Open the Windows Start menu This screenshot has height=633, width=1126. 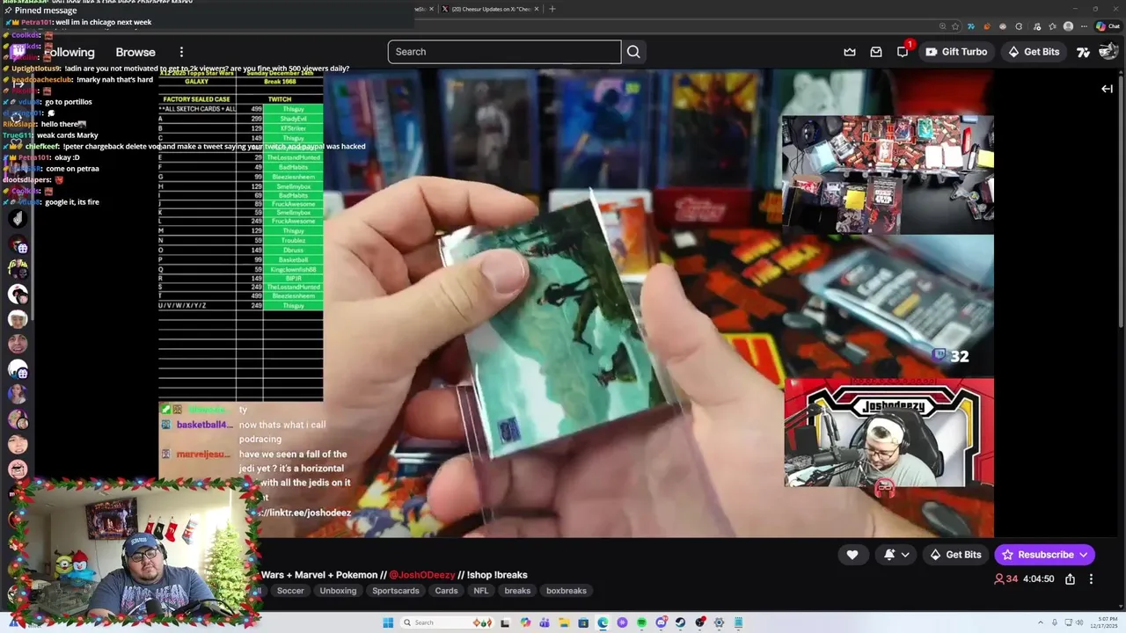(x=388, y=622)
